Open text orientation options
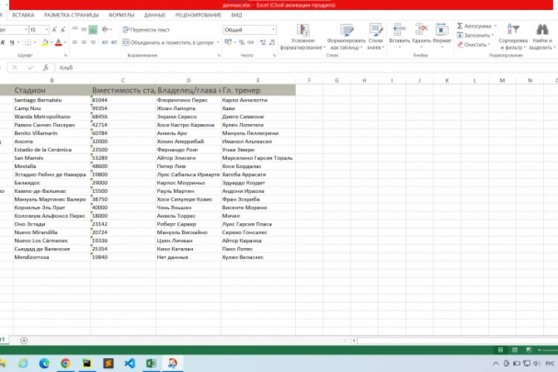 pyautogui.click(x=105, y=29)
